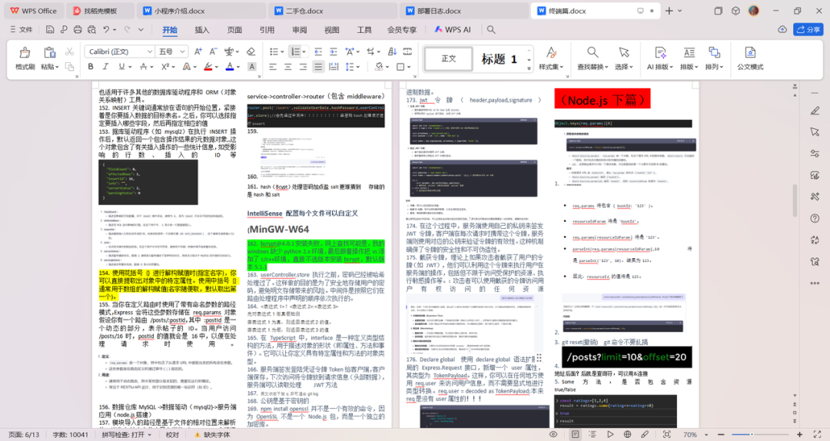Screen dimensions: 830x441
Task: Open the WPS AI tab
Action: (453, 30)
